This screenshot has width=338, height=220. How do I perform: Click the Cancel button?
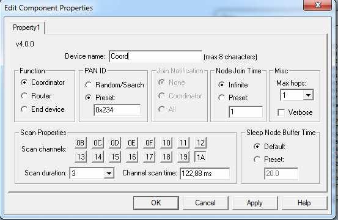[205, 203]
